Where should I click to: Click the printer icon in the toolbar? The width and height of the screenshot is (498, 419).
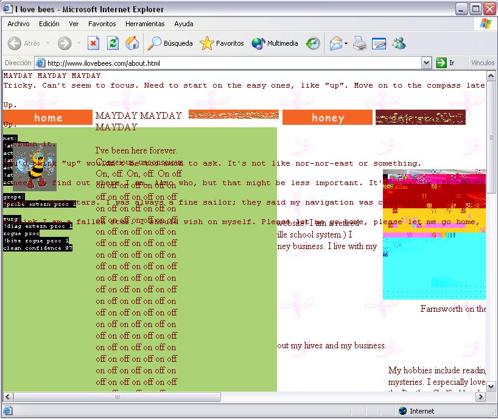[360, 43]
